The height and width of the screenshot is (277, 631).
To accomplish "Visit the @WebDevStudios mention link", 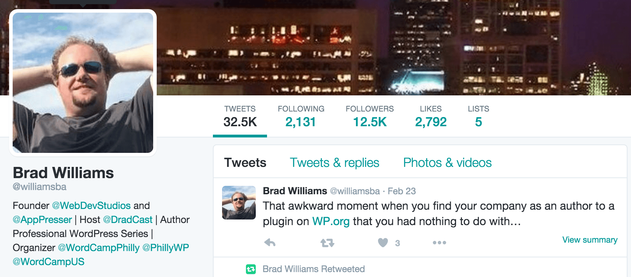I will pos(91,205).
